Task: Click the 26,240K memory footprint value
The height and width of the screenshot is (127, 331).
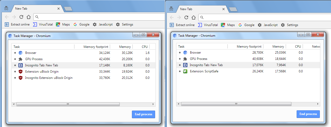Action: click(258, 71)
